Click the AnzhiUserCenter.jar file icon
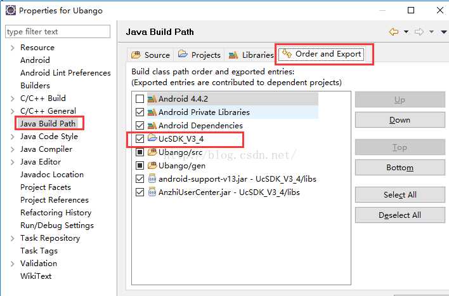Image resolution: width=449 pixels, height=296 pixels. click(152, 192)
